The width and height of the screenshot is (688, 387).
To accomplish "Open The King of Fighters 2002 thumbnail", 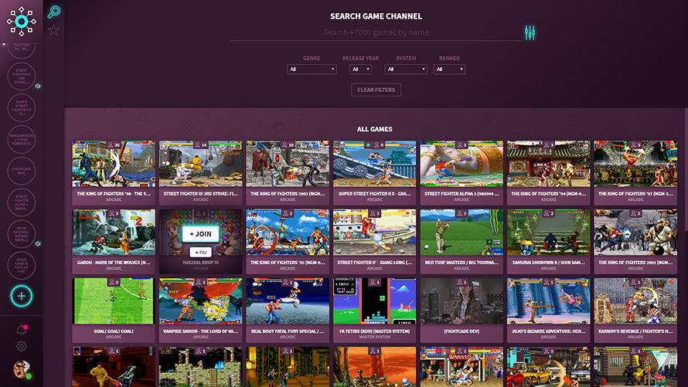I will coord(288,164).
